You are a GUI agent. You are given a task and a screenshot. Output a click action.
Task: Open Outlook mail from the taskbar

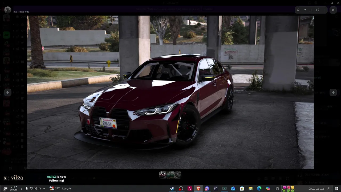click(233, 189)
